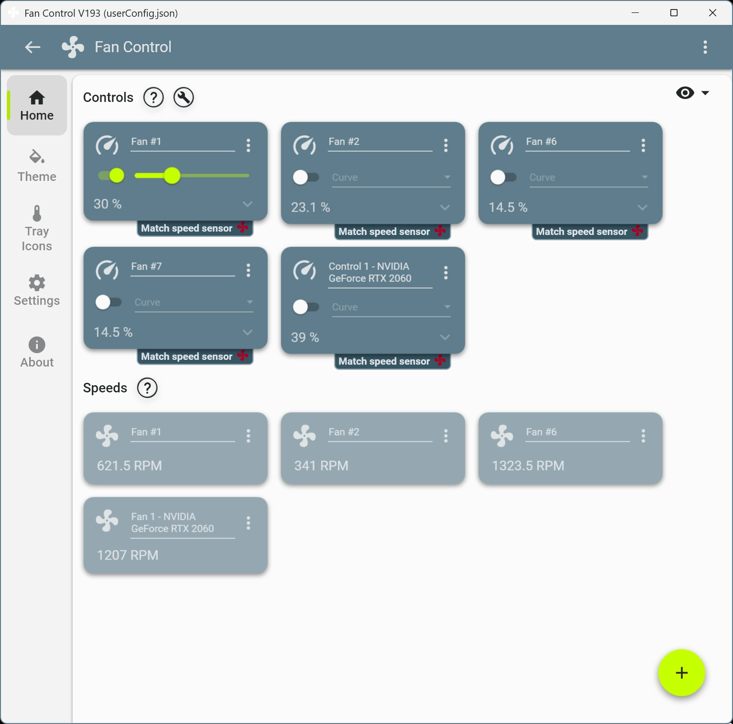Expand Fan #7 card details chevron
This screenshot has height=724, width=733.
(247, 333)
